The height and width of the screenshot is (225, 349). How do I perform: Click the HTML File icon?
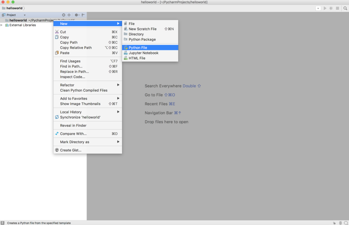pos(126,58)
